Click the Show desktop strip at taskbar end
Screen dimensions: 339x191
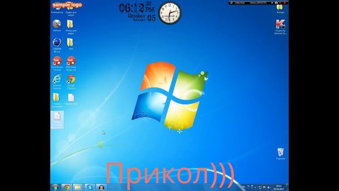287,187
